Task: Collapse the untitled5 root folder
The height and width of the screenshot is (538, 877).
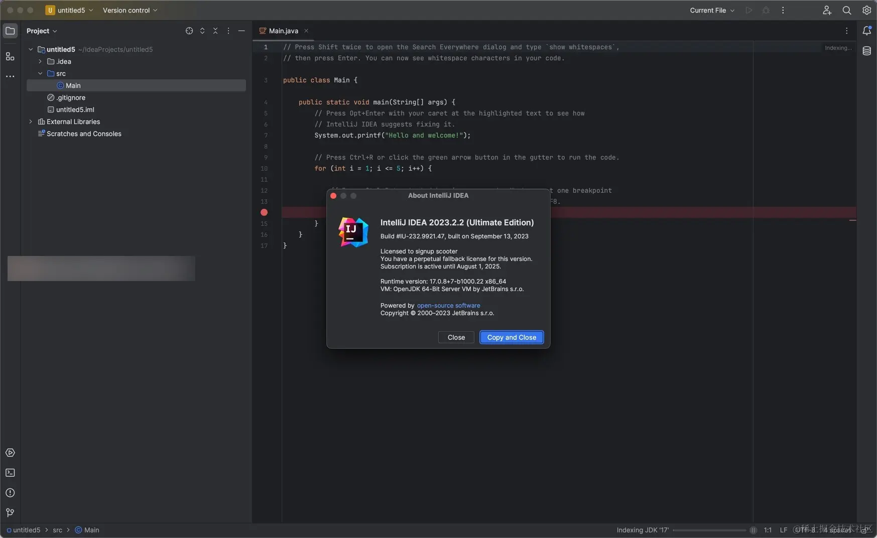Action: pyautogui.click(x=31, y=49)
